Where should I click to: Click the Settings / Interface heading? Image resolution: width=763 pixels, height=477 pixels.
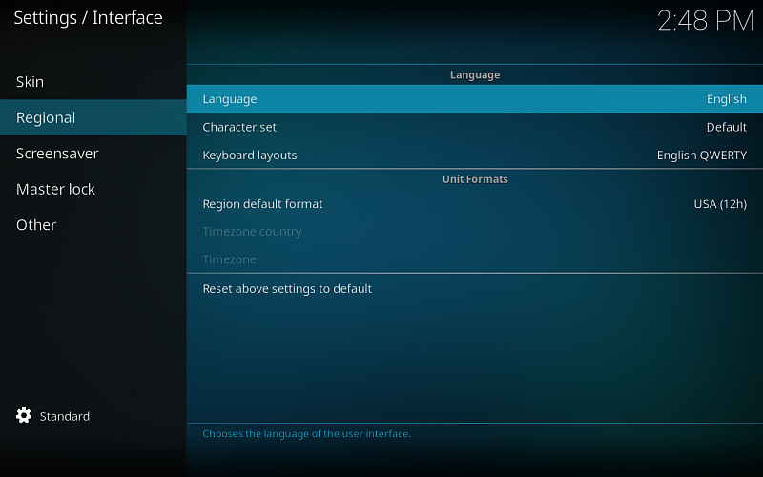88,18
